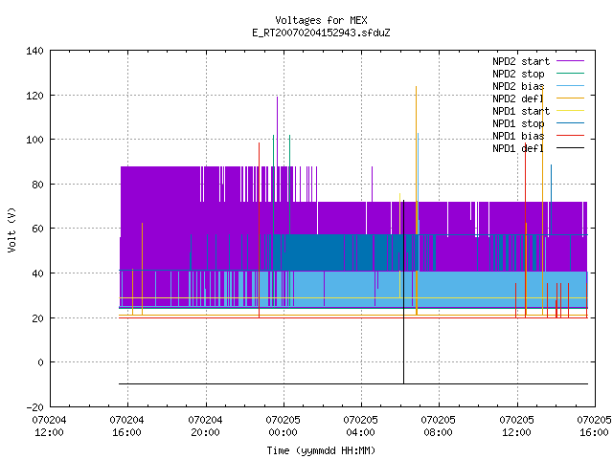Click the 'NPD2 start' legend label
The width and height of the screenshot is (613, 459).
click(x=521, y=61)
